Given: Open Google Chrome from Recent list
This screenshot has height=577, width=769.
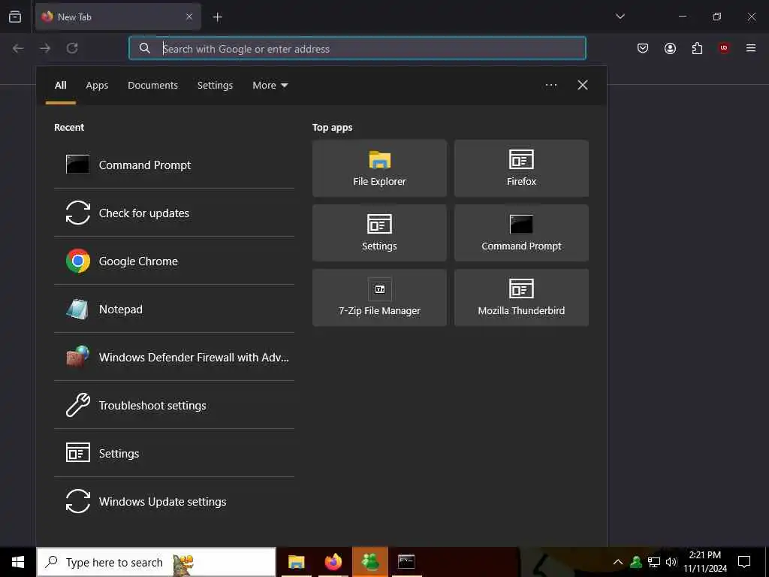Looking at the screenshot, I should [x=174, y=261].
